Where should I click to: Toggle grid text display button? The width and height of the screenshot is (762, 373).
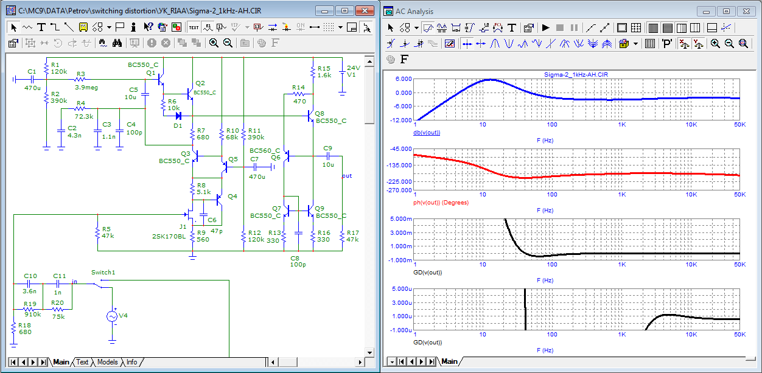(x=194, y=27)
